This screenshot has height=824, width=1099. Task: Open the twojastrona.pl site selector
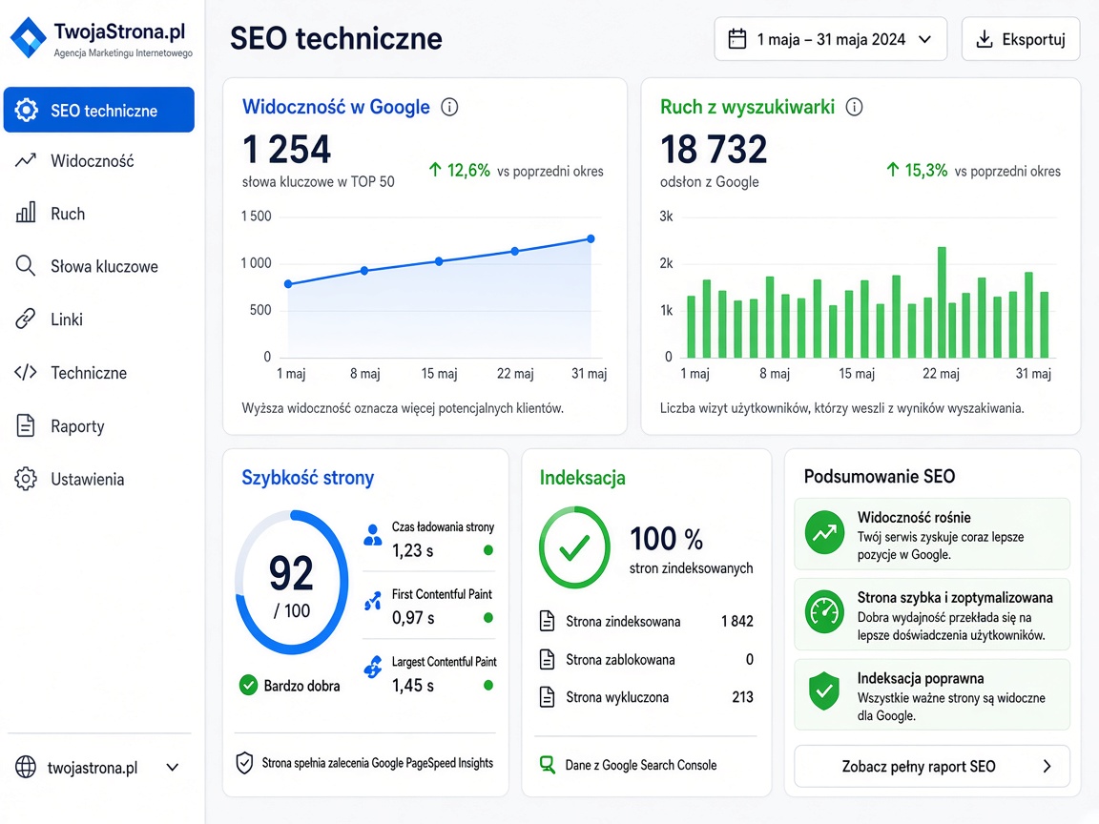[98, 767]
